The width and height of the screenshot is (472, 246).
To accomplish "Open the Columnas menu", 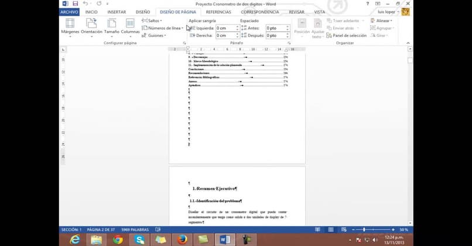I will (130, 28).
